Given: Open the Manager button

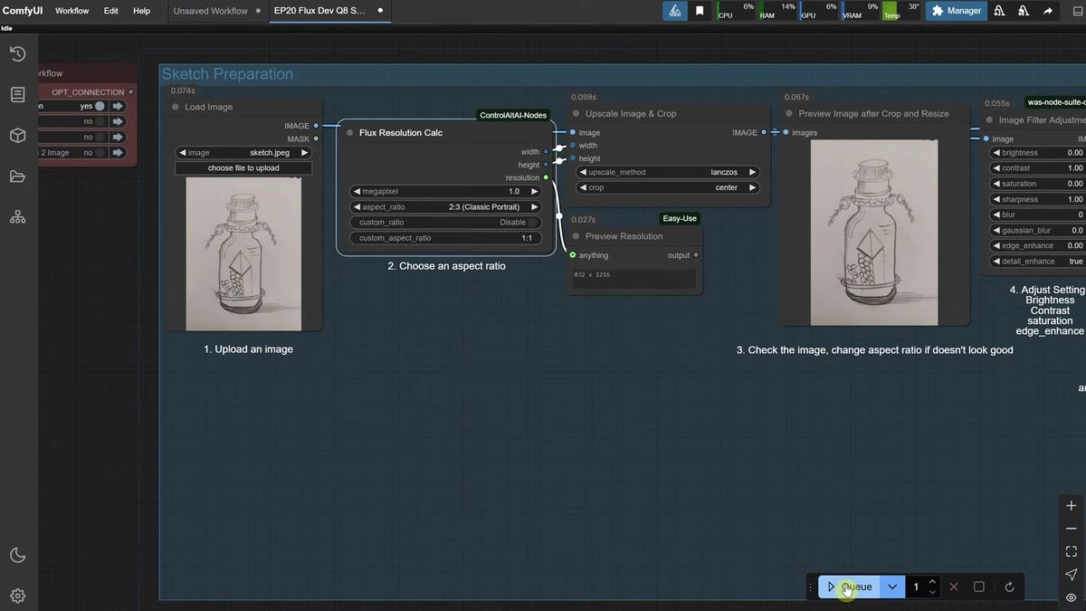Looking at the screenshot, I should click(x=957, y=11).
